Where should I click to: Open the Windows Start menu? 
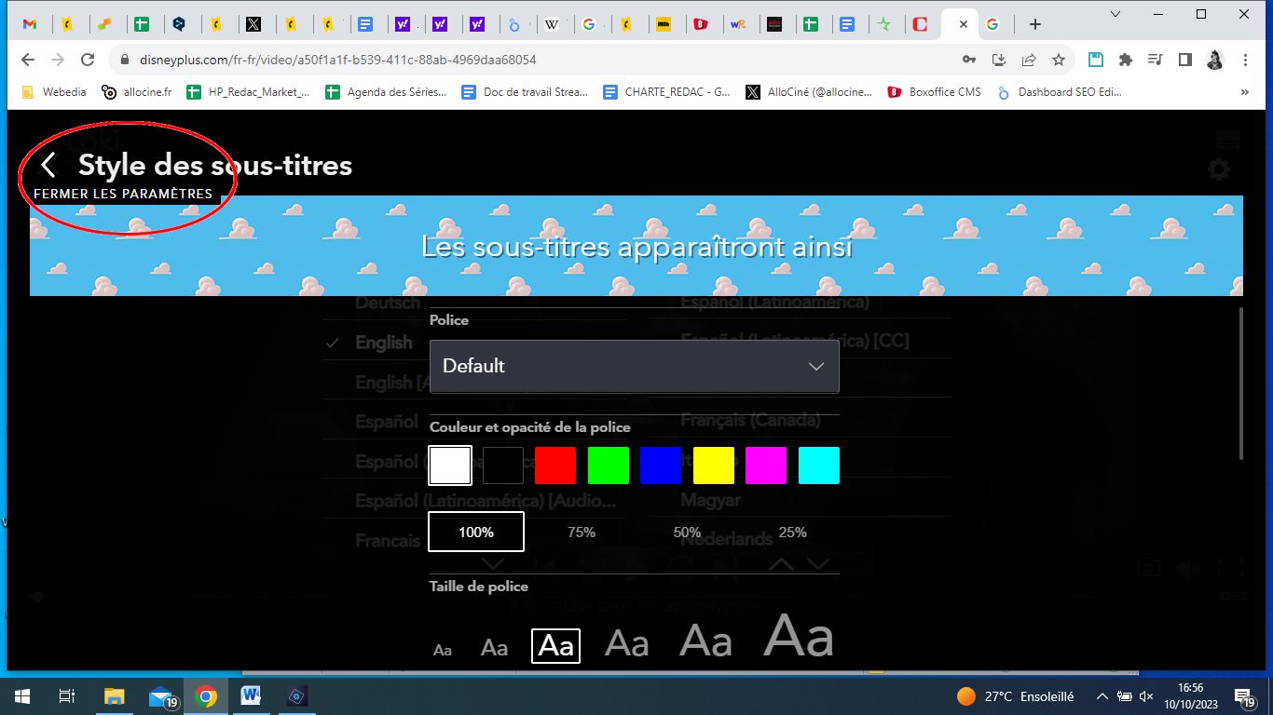[21, 695]
